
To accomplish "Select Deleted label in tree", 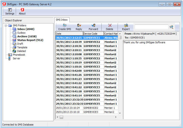I will pos(21,51).
